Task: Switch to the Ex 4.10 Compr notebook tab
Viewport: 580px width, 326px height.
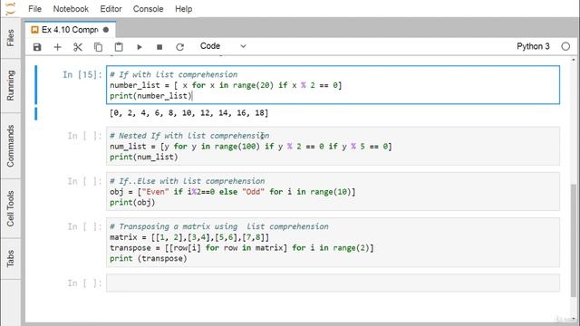Action: click(71, 30)
